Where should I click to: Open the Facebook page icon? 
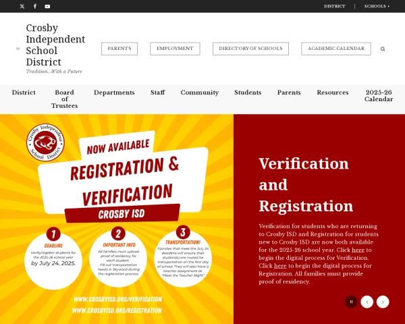pyautogui.click(x=35, y=6)
